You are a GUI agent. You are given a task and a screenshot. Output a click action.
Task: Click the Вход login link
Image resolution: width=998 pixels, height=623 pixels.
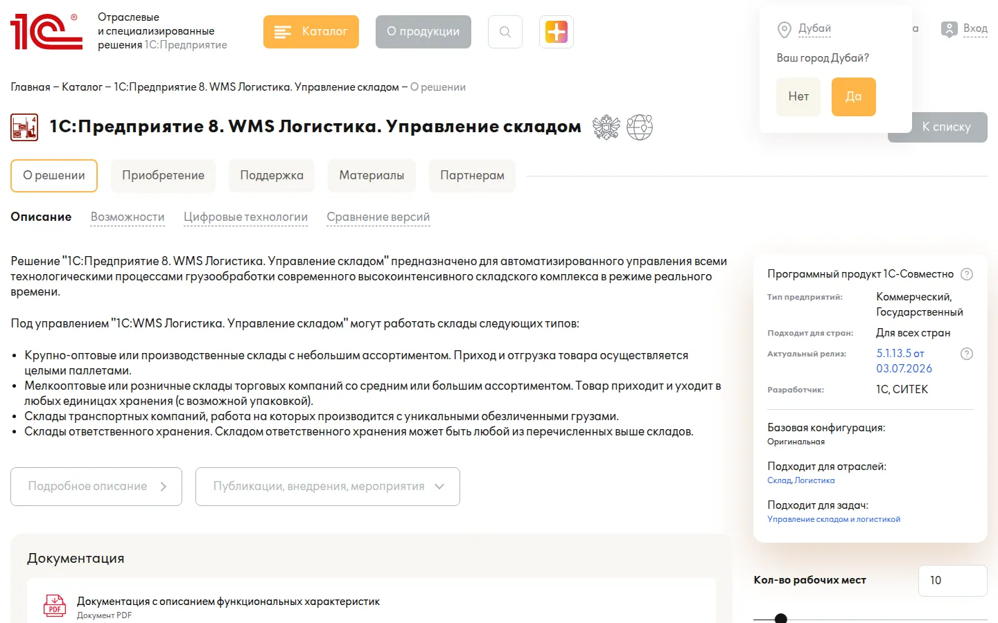point(975,28)
